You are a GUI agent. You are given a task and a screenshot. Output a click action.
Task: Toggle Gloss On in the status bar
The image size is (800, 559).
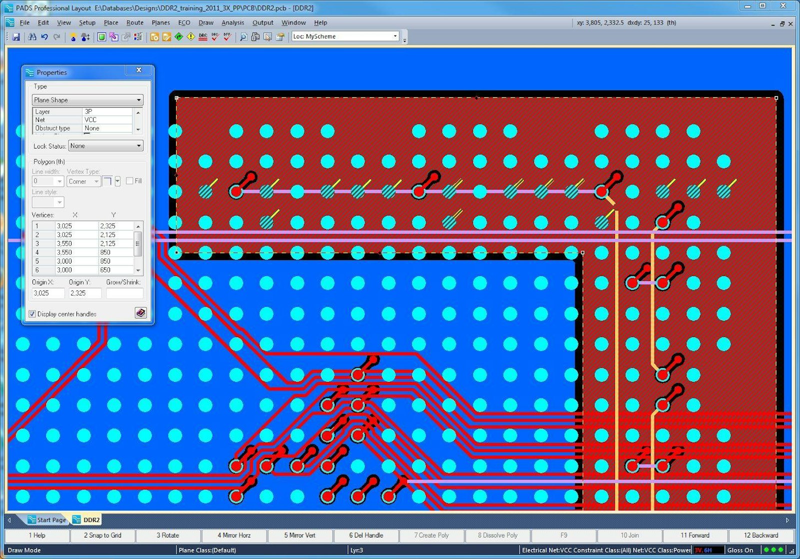(x=740, y=550)
